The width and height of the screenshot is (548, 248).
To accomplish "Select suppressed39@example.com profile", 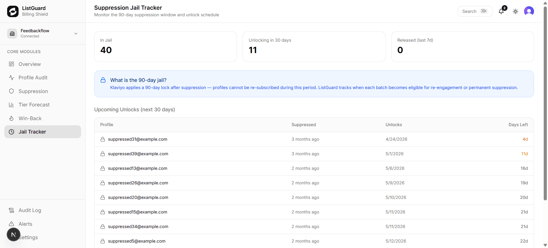I will click(x=138, y=154).
